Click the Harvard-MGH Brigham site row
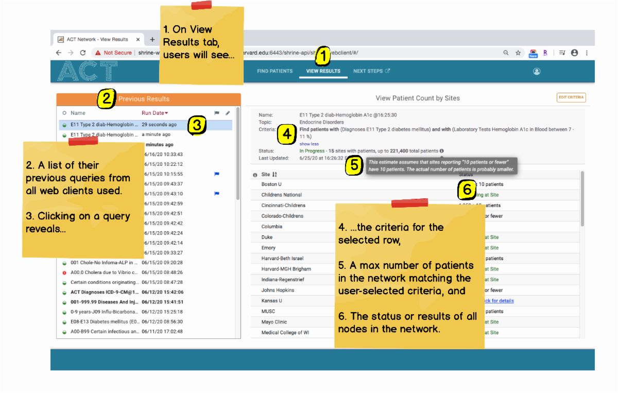618x393 pixels. click(416, 269)
